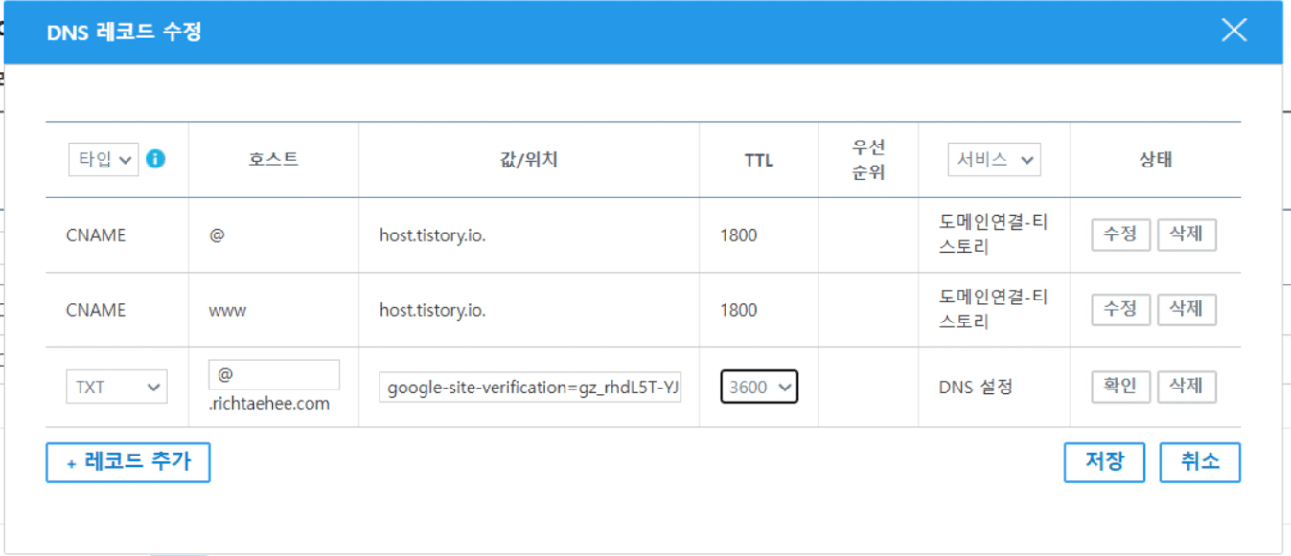Screen dimensions: 1291x556
Task: Delete the www CNAME record
Action: (1187, 309)
